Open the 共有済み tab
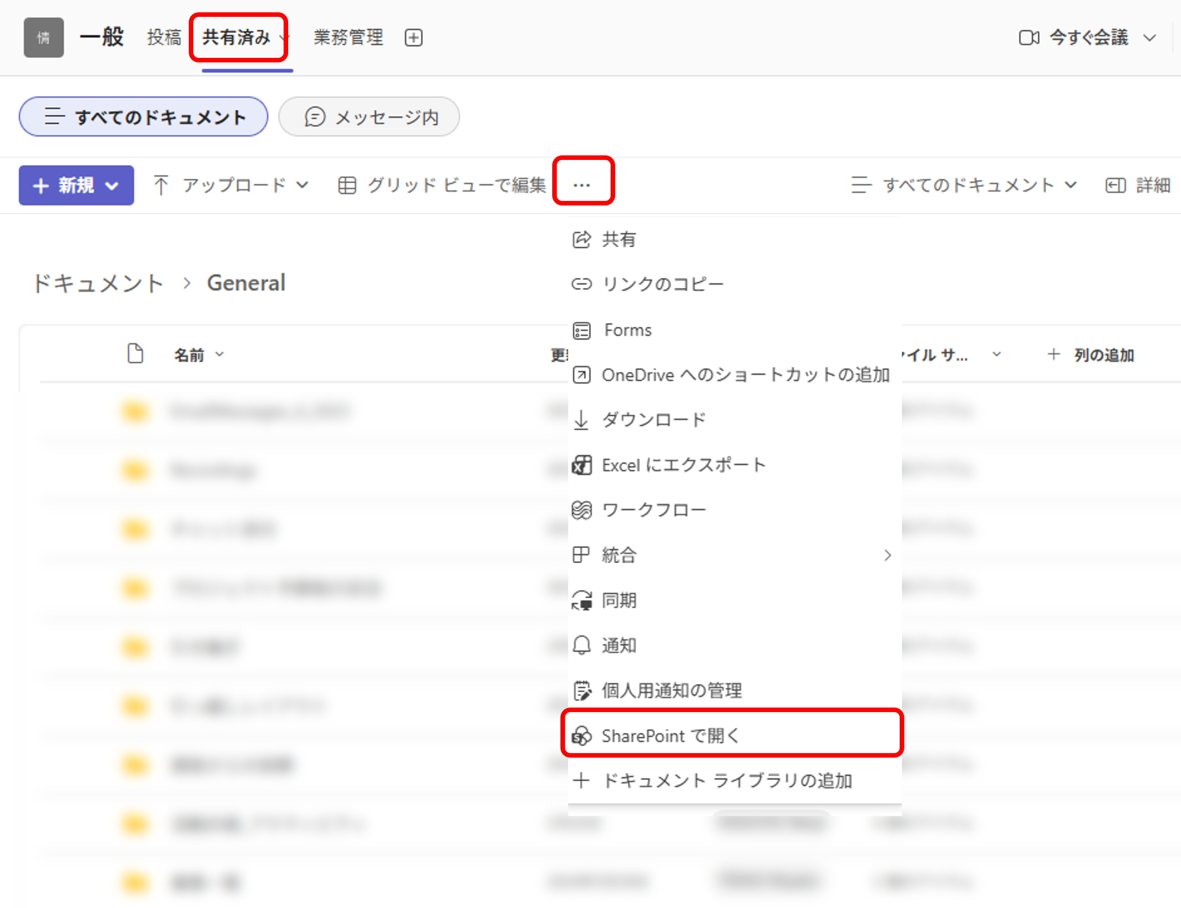This screenshot has height=908, width=1181. point(236,37)
